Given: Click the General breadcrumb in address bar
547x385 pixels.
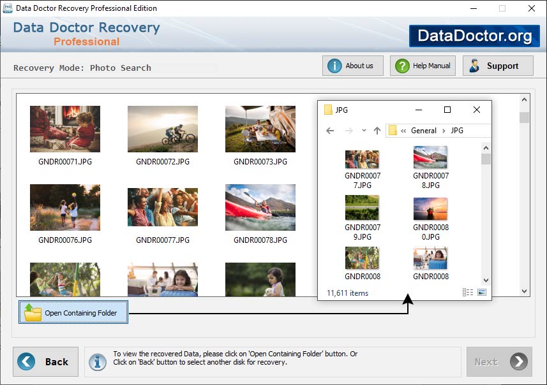Looking at the screenshot, I should click(x=424, y=131).
